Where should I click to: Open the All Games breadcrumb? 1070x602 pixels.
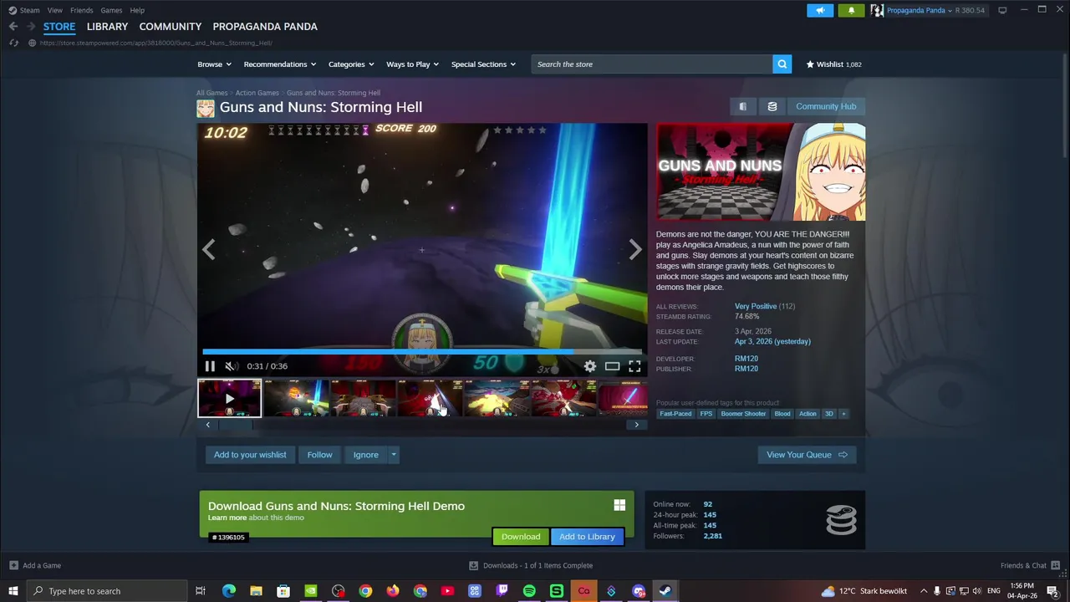point(211,93)
